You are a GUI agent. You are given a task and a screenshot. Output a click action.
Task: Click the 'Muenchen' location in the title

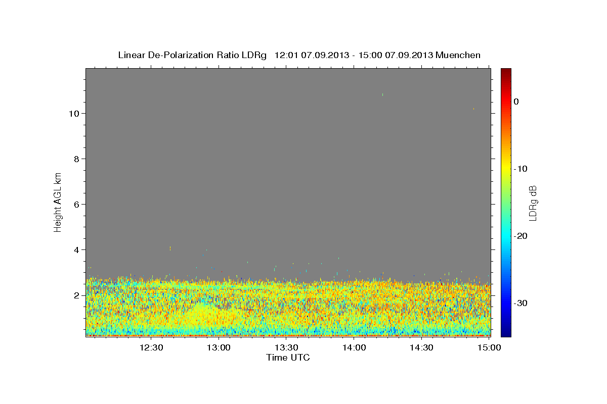click(458, 55)
